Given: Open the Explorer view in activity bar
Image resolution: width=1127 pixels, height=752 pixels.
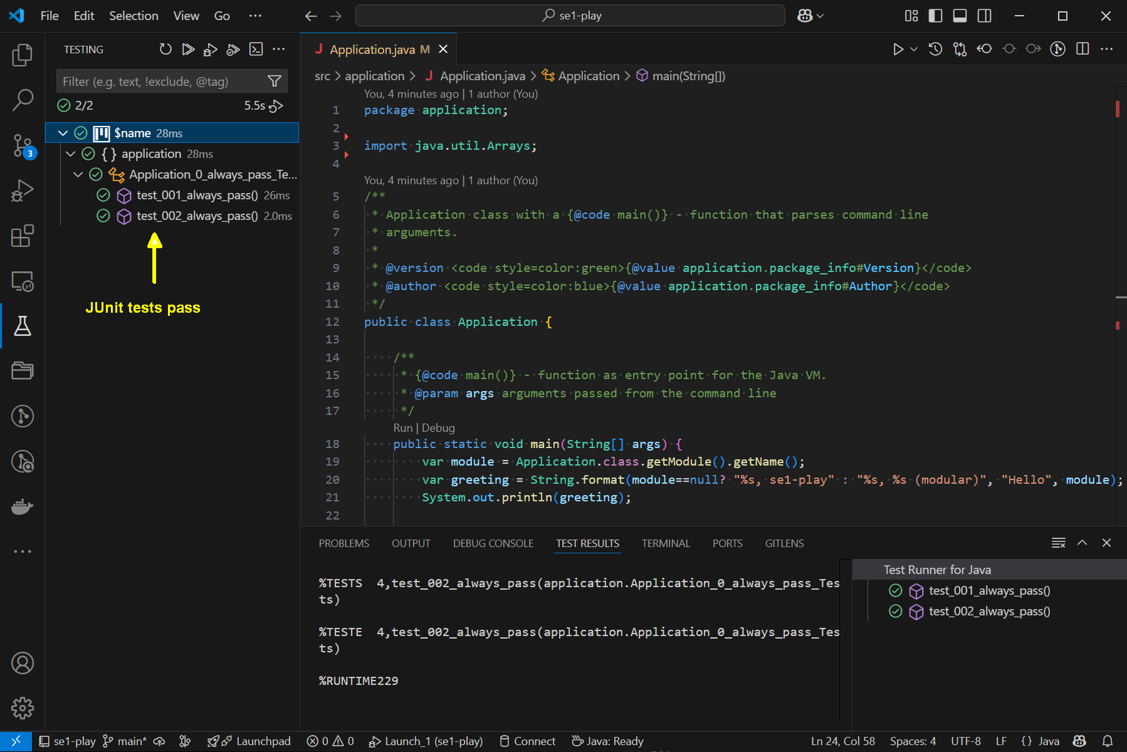Looking at the screenshot, I should point(23,55).
